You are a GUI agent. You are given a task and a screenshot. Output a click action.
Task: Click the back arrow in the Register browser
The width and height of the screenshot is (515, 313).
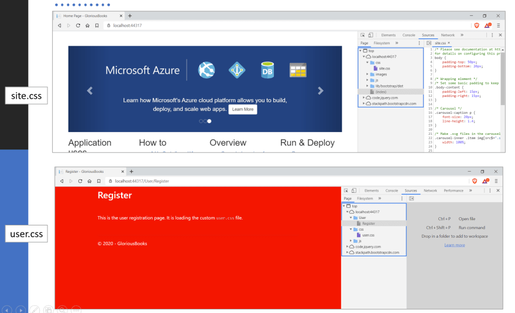click(62, 181)
